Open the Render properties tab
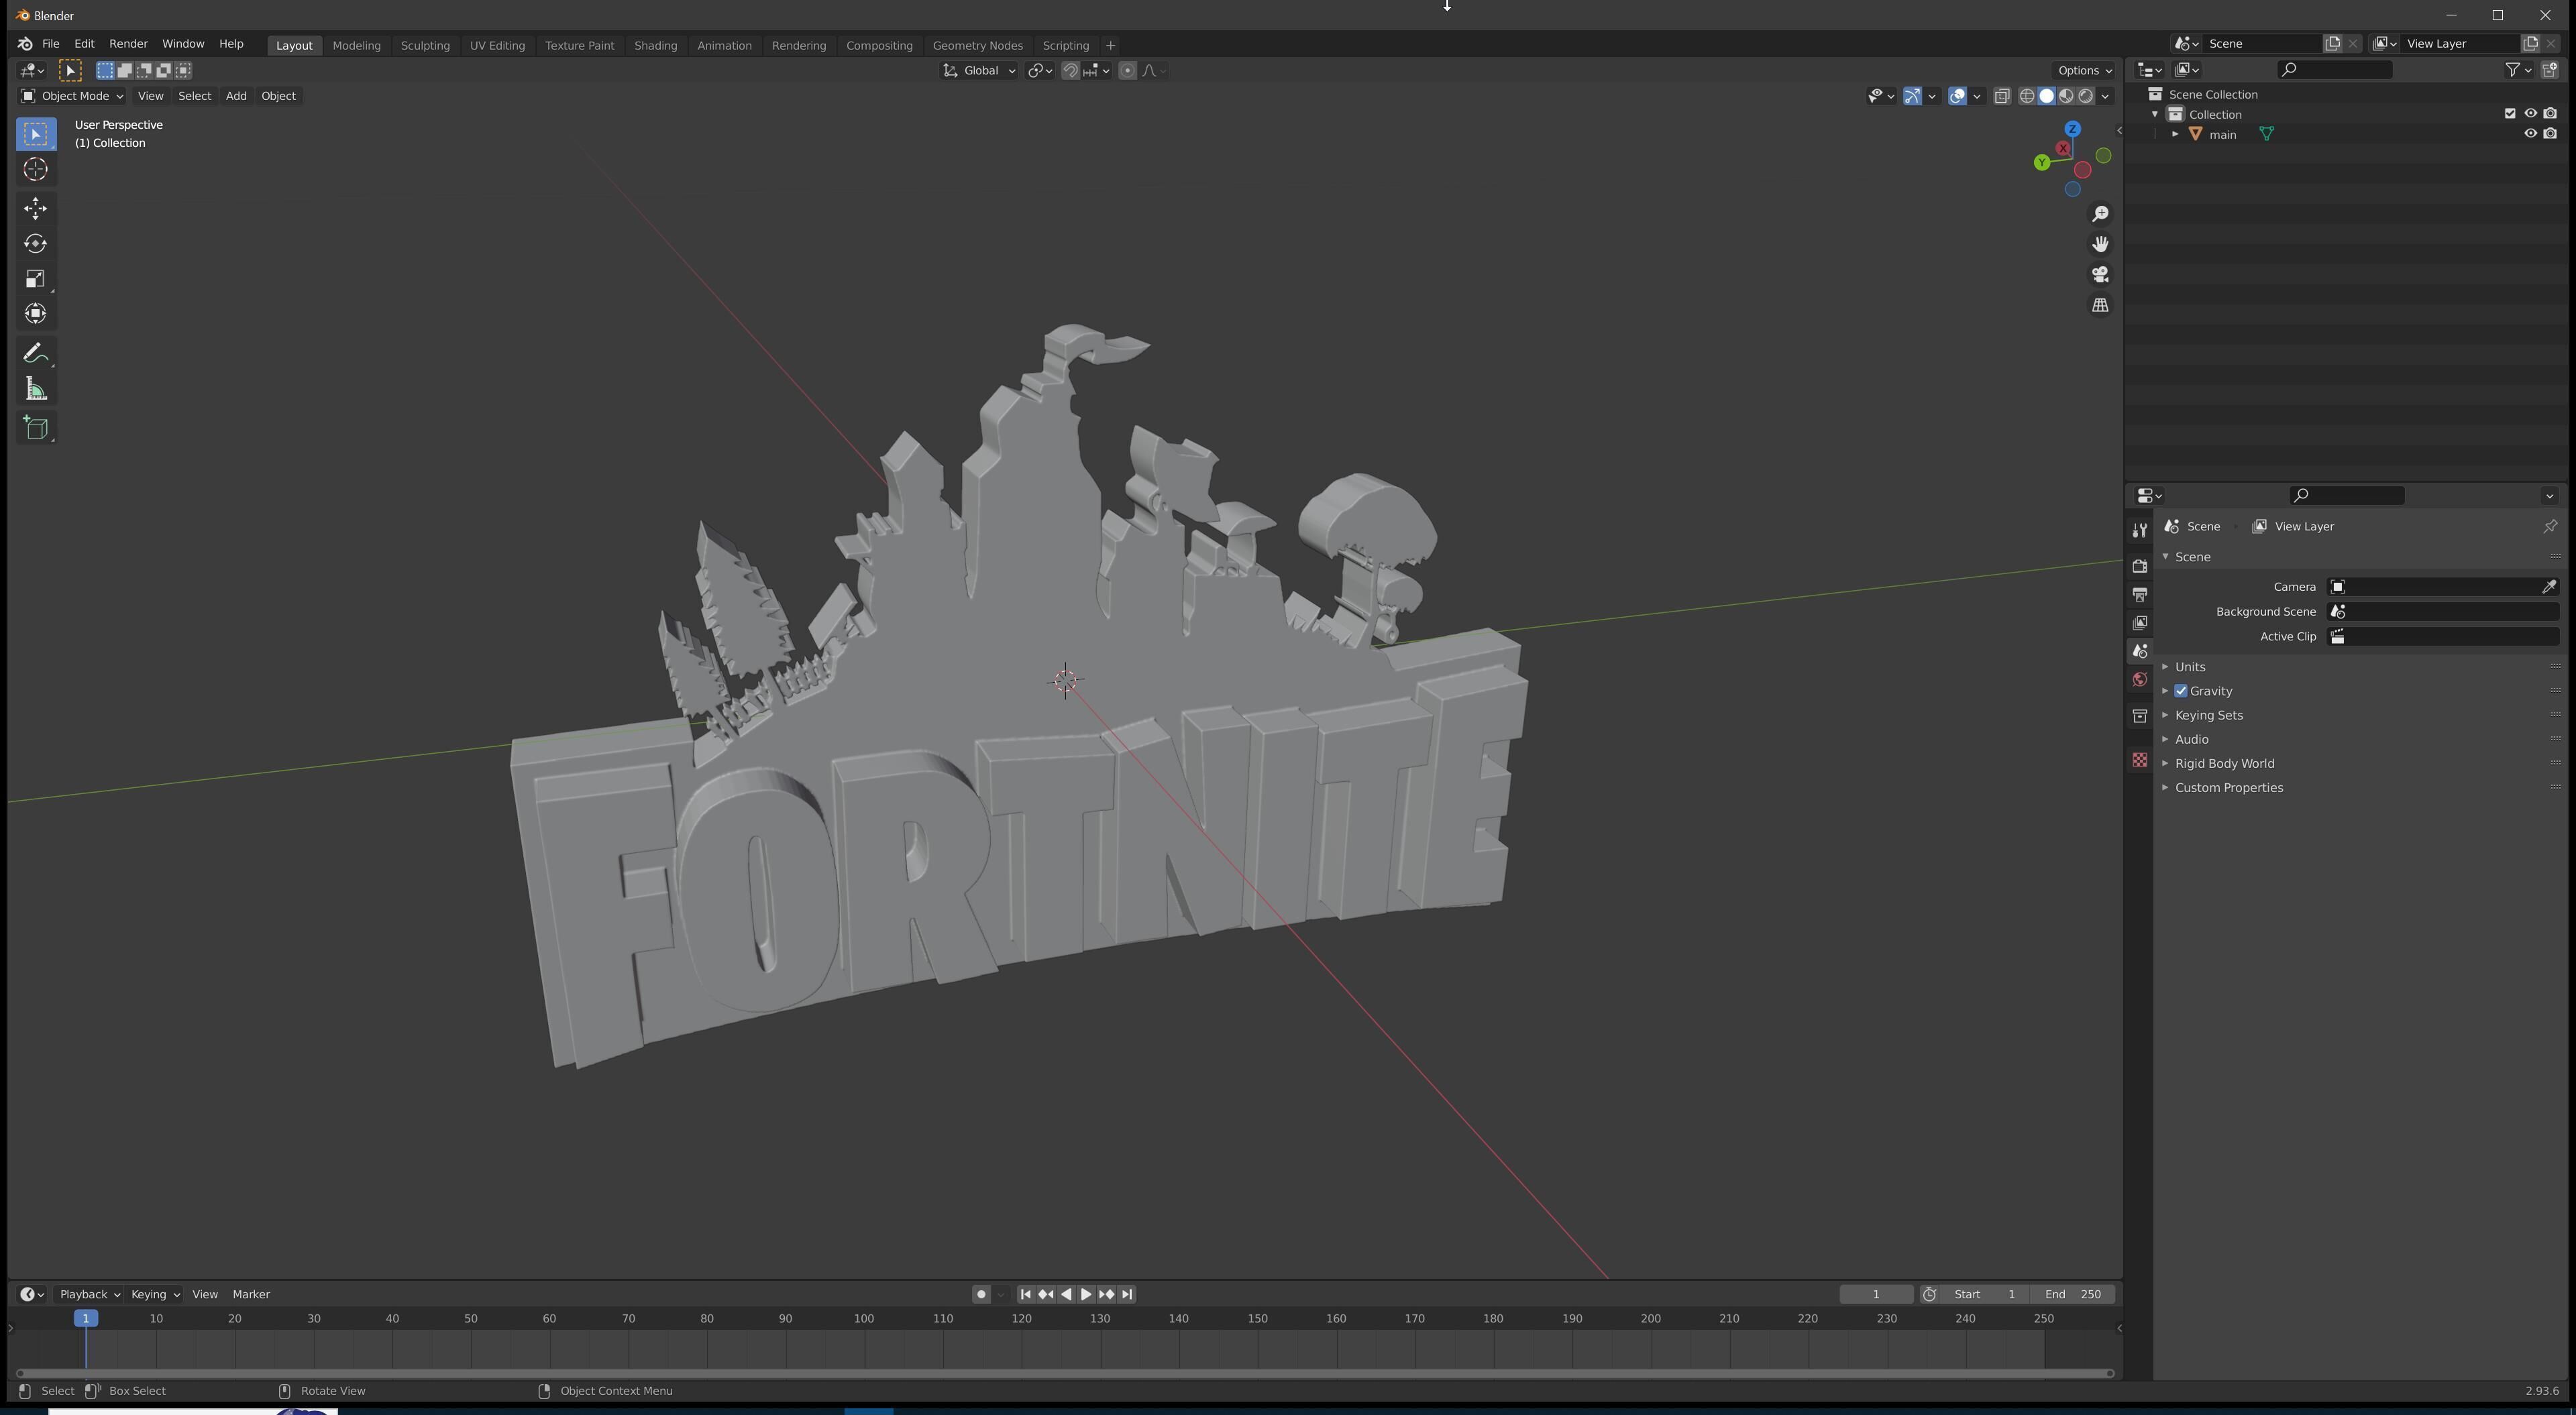2576x1415 pixels. click(2139, 566)
